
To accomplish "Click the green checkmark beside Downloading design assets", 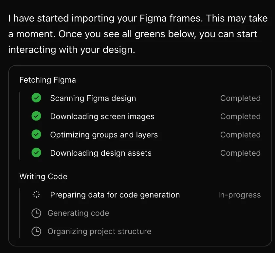I will click(36, 153).
